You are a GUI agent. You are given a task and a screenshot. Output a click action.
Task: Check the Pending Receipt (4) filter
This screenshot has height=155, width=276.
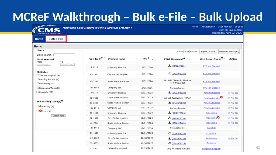38,79
